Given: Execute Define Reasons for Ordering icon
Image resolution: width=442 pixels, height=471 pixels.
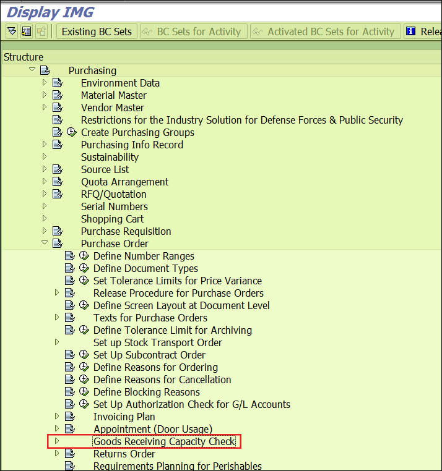Looking at the screenshot, I should click(84, 367).
